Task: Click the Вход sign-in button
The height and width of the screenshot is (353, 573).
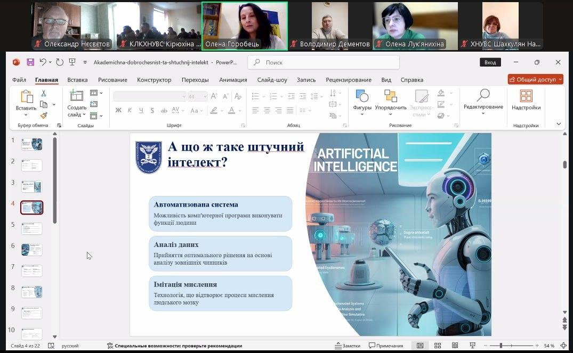Action: (x=490, y=62)
